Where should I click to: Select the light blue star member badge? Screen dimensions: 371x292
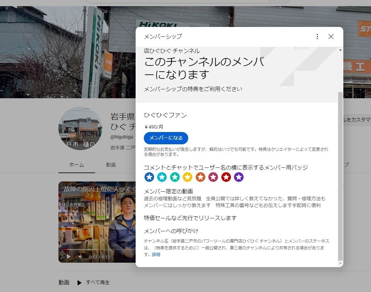pos(162,177)
